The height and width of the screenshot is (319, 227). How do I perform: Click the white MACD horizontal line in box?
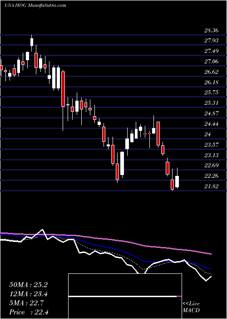click(123, 297)
